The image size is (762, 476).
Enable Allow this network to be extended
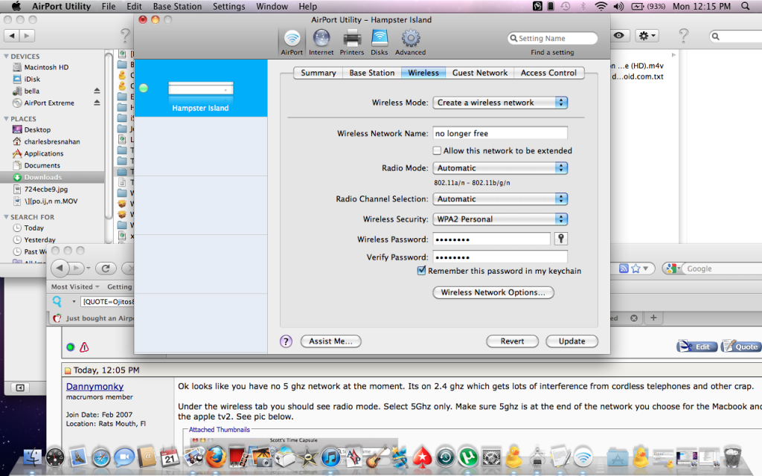pos(437,150)
